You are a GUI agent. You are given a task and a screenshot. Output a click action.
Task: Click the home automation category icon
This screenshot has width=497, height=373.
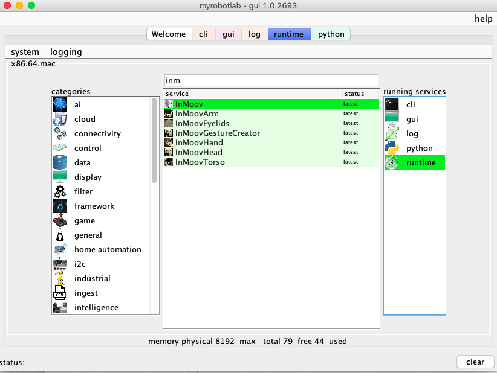tap(60, 249)
